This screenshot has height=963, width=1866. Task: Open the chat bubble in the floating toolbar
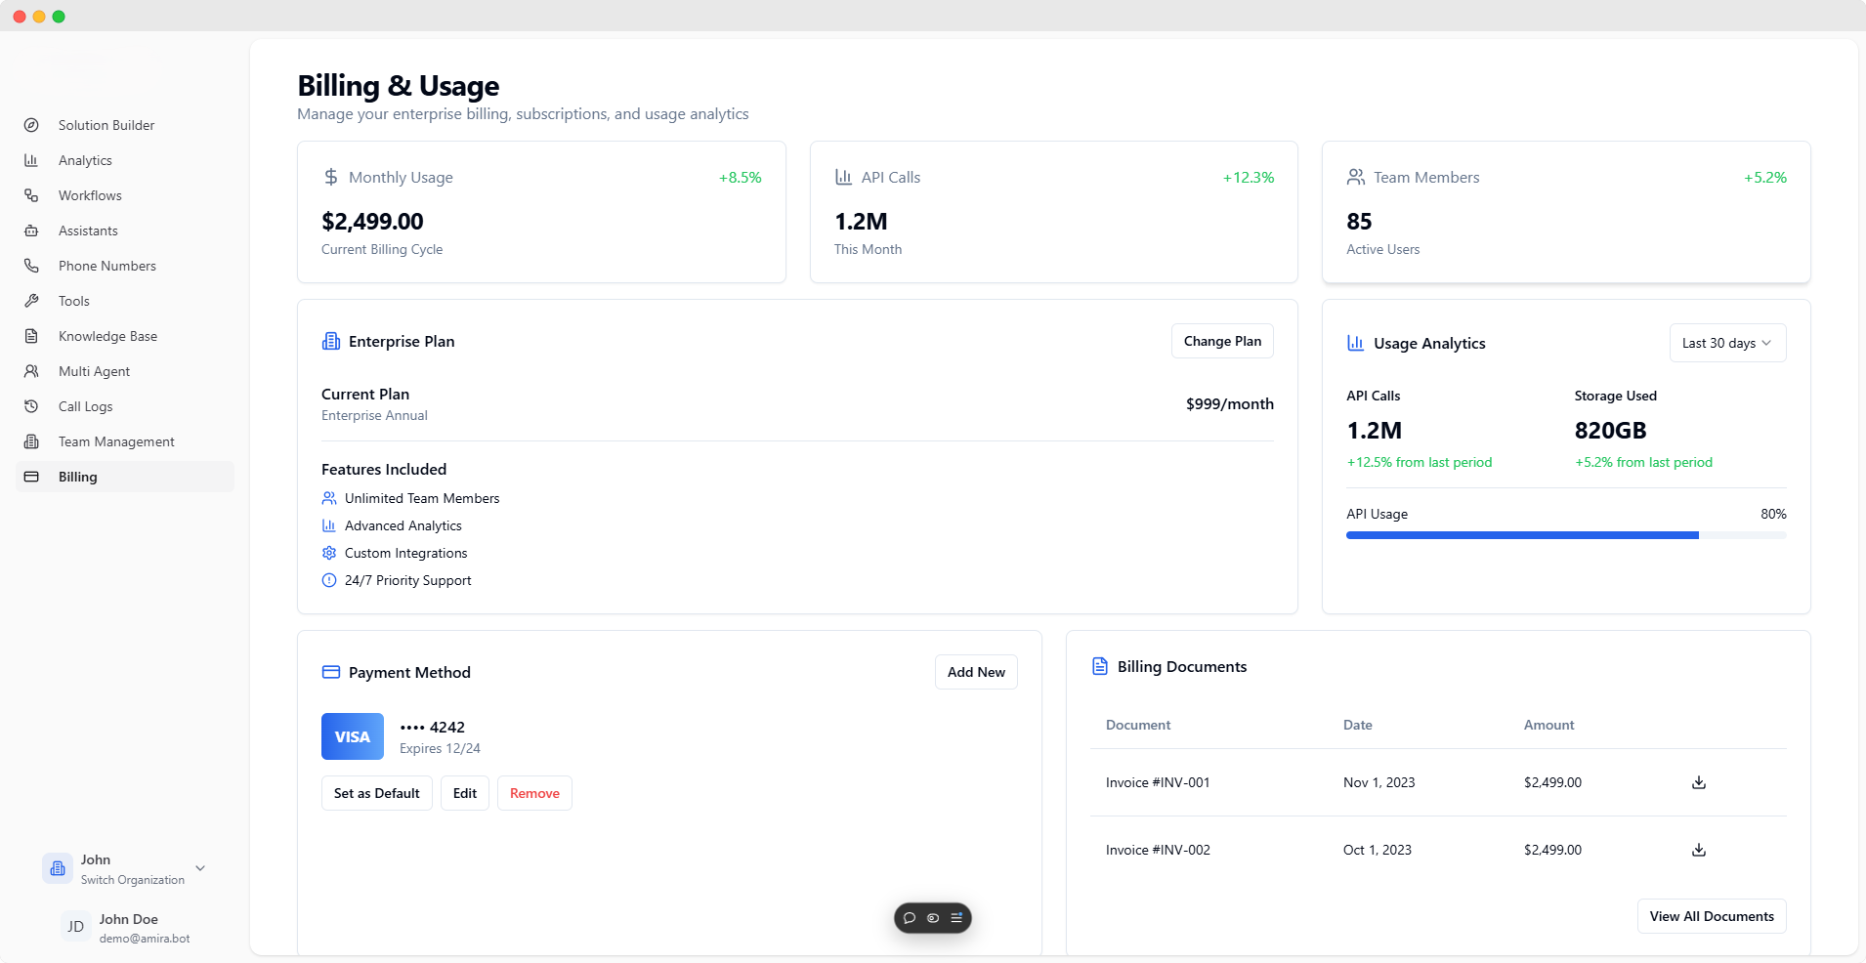[910, 918]
